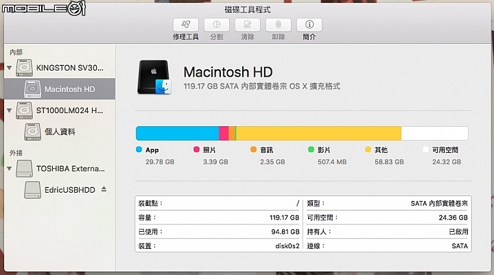The height and width of the screenshot is (275, 494).
Task: Click the Partition (分割) toolbar icon
Action: click(216, 25)
